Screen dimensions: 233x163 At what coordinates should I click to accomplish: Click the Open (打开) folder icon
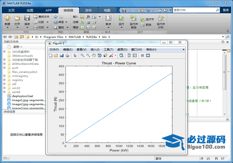click(x=17, y=18)
